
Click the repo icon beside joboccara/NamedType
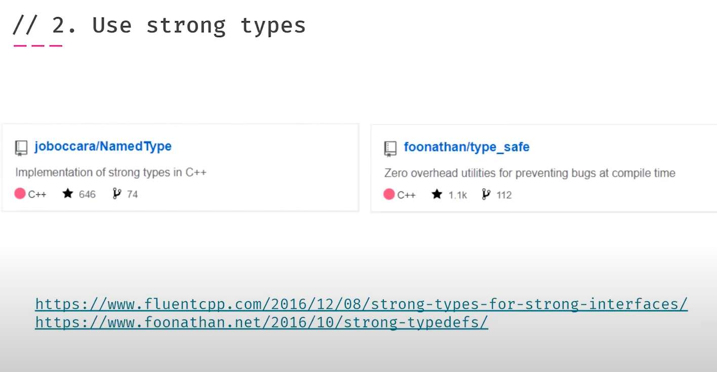(x=21, y=148)
